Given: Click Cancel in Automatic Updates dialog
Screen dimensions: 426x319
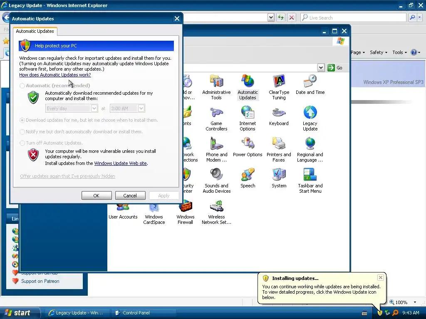Looking at the screenshot, I should (130, 196).
